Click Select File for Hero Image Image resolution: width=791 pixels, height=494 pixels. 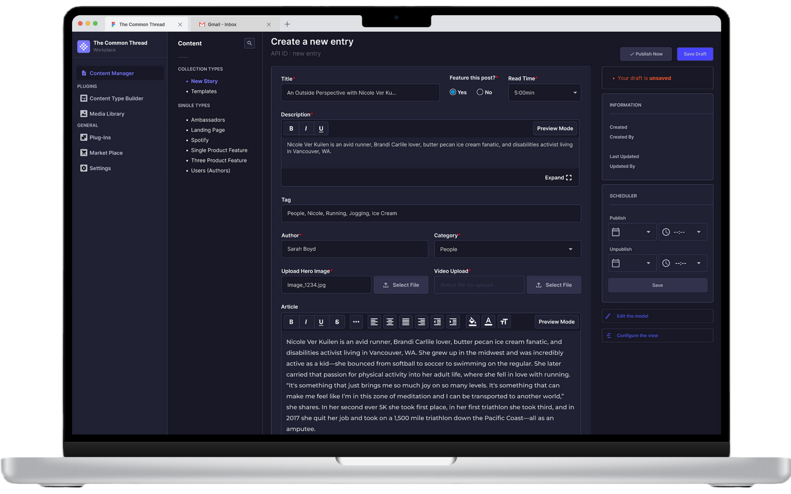click(401, 285)
